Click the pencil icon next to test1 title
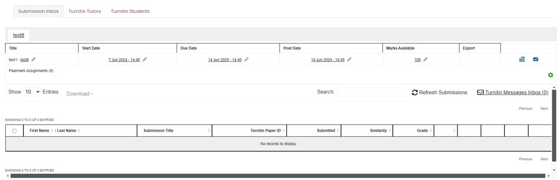Image resolution: width=560 pixels, height=180 pixels. click(x=34, y=59)
